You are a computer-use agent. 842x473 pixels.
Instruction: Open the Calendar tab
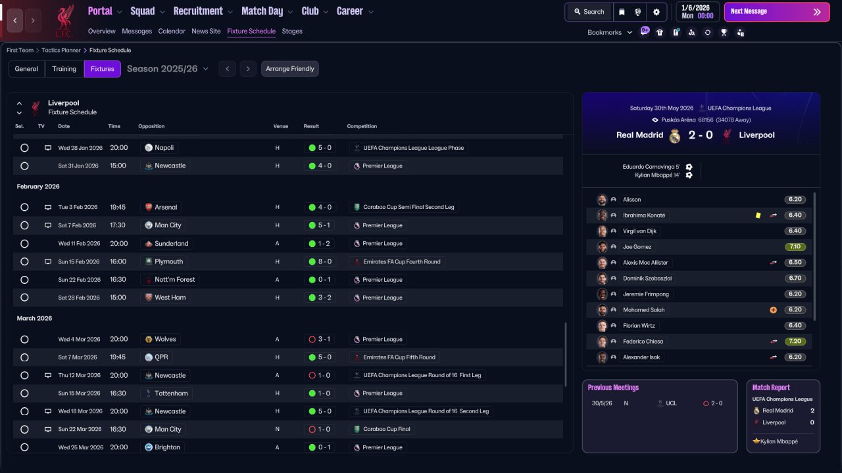172,31
